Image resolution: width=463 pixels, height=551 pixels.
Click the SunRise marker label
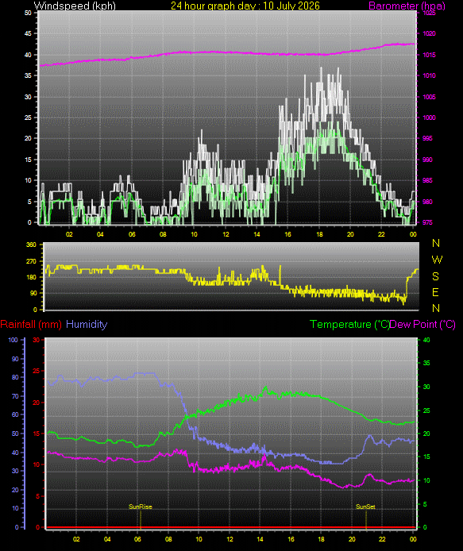click(x=141, y=507)
